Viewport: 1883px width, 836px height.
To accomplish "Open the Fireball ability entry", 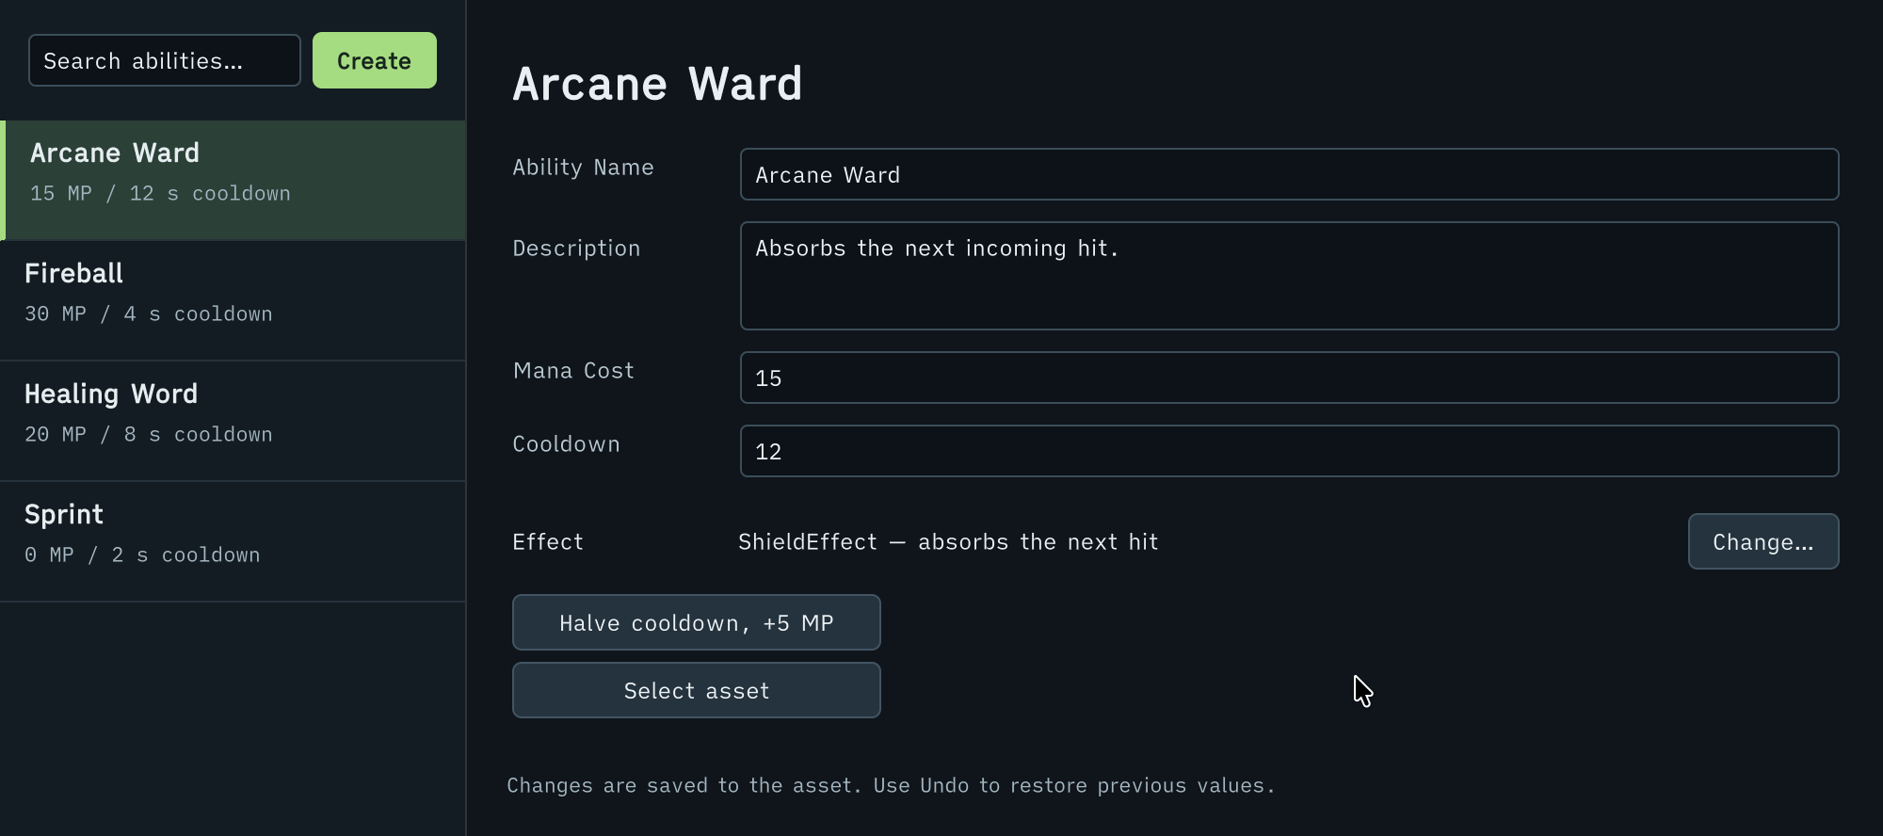I will (233, 300).
